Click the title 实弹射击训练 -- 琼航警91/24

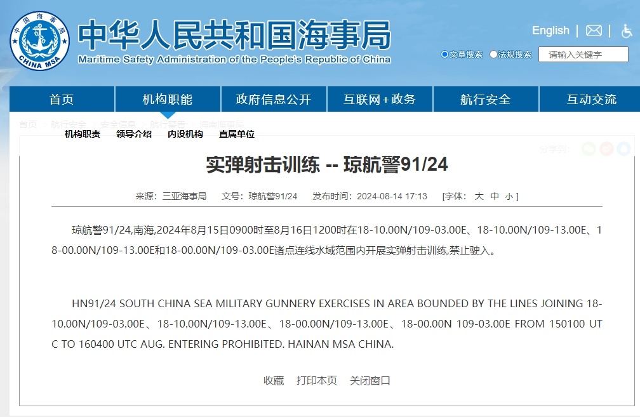coord(327,165)
